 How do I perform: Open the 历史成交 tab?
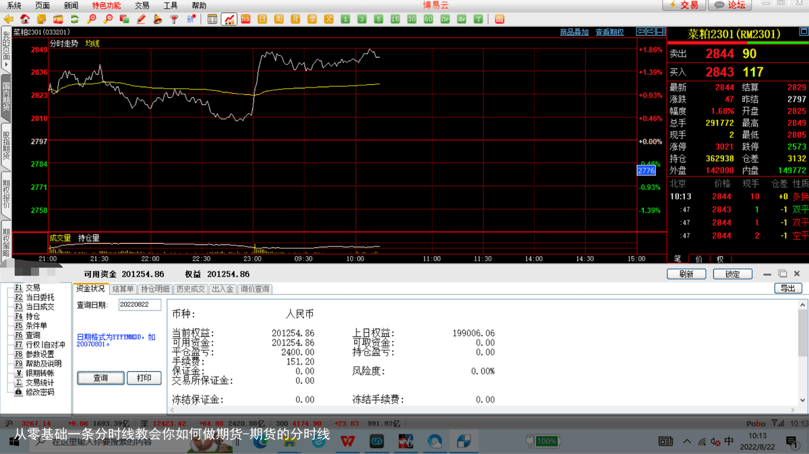pyautogui.click(x=191, y=289)
